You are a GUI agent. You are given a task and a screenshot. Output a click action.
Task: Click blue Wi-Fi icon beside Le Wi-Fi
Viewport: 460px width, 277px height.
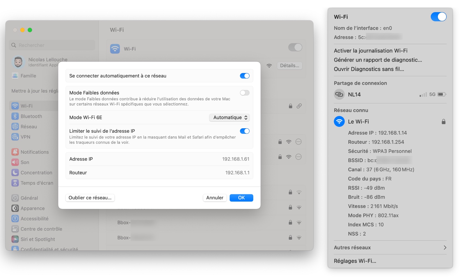(x=339, y=122)
